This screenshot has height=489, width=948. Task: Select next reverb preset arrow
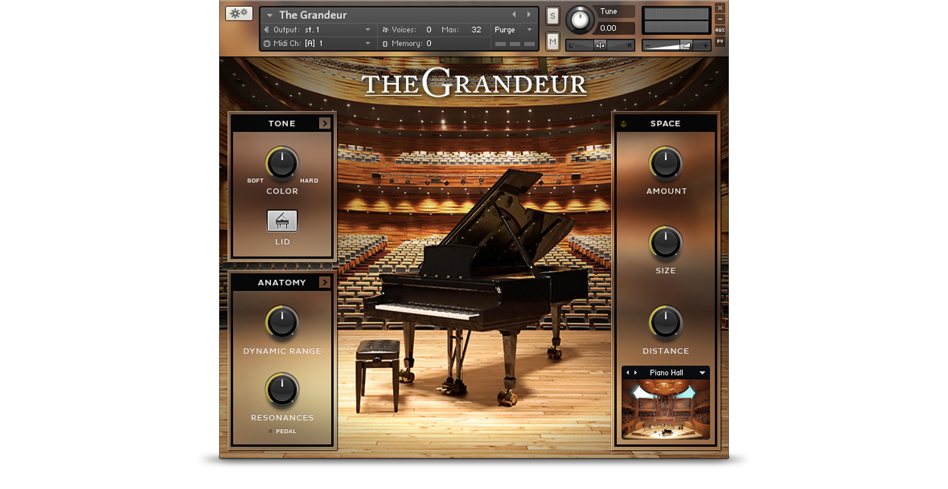pyautogui.click(x=636, y=373)
